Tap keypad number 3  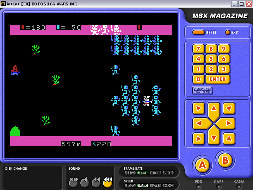[x=224, y=69]
